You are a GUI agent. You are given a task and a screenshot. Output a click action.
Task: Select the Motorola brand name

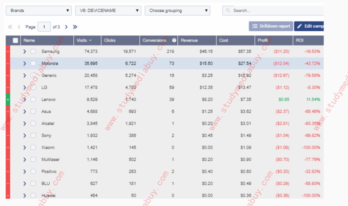(50, 63)
